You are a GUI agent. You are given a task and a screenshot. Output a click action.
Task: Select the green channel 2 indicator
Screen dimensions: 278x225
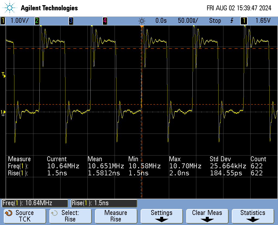(x=36, y=21)
